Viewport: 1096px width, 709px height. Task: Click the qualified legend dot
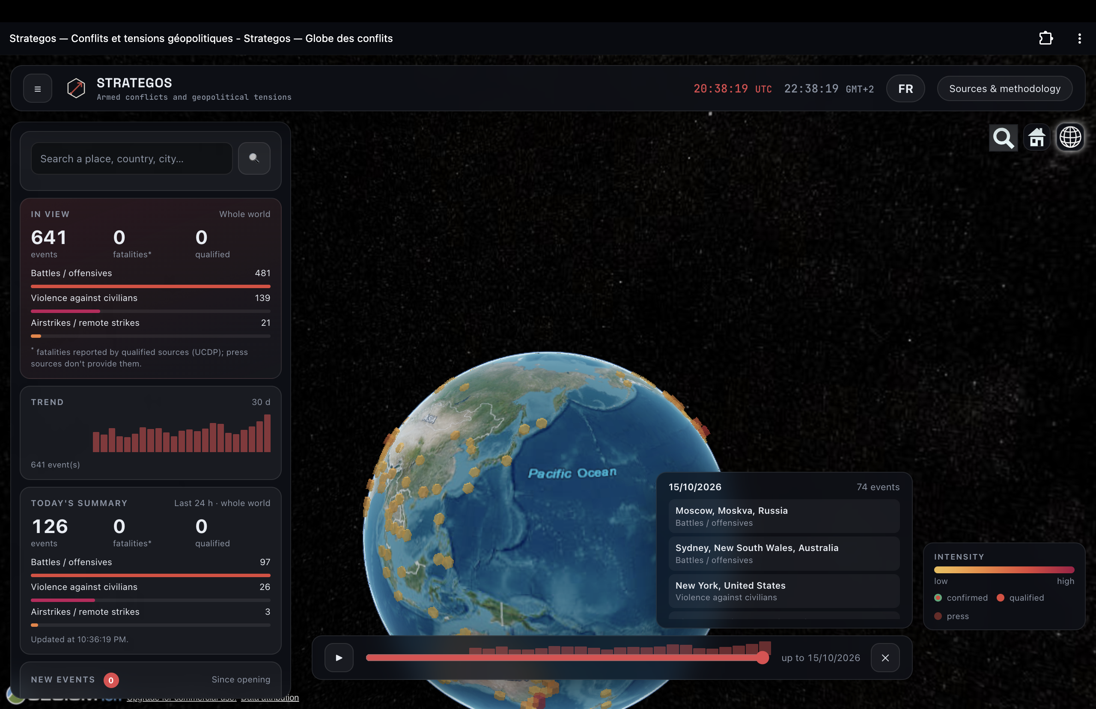[1000, 598]
